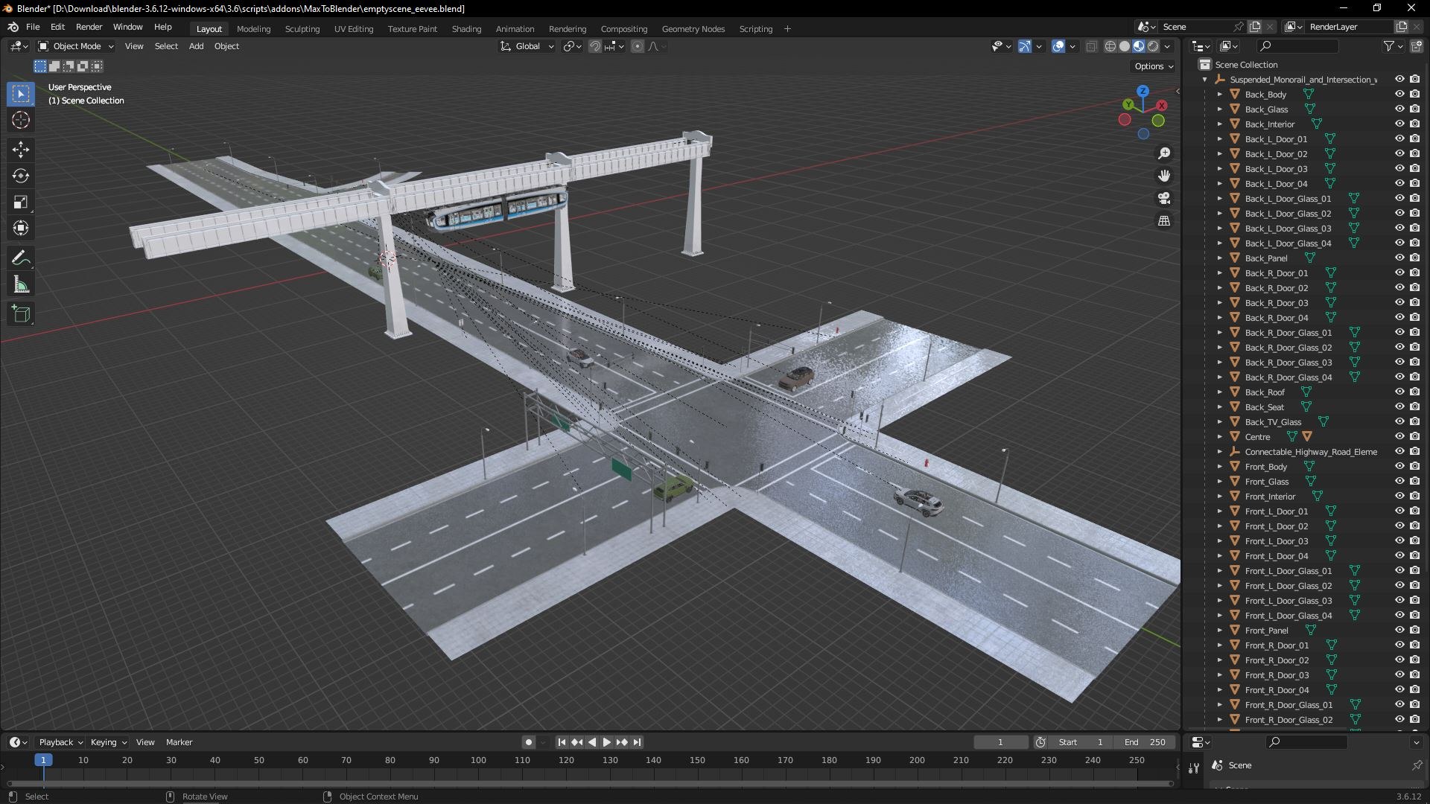Switch to material preview shading
The width and height of the screenshot is (1430, 804).
[1139, 46]
